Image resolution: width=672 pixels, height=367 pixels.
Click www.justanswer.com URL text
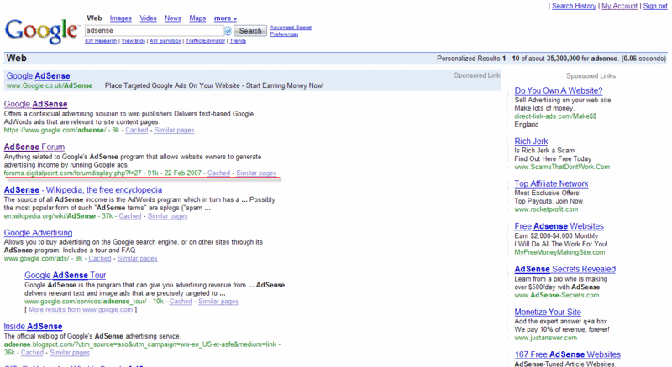(x=545, y=338)
